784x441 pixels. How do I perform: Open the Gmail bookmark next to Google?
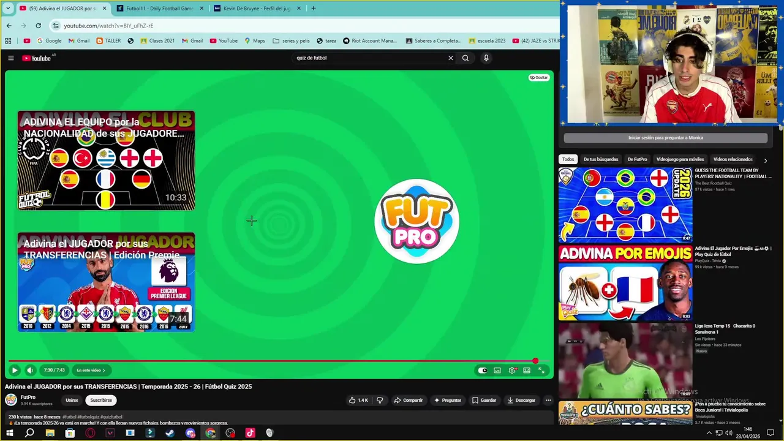pyautogui.click(x=79, y=41)
